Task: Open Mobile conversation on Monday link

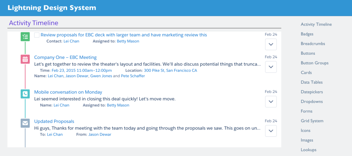Action: (68, 92)
